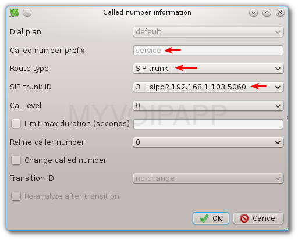Screen dimensions: 298x240
Task: Click the Cancel button
Action: 258,218
